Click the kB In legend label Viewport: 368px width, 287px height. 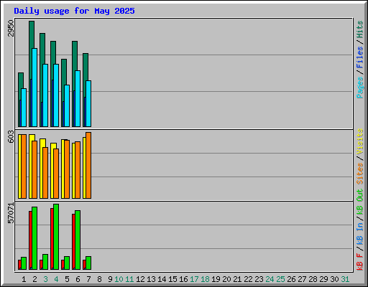click(x=360, y=233)
